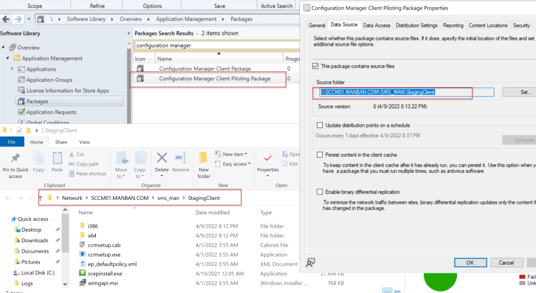Toggle 'This package contains source files' checkbox
This screenshot has height=293, width=536.
[315, 66]
